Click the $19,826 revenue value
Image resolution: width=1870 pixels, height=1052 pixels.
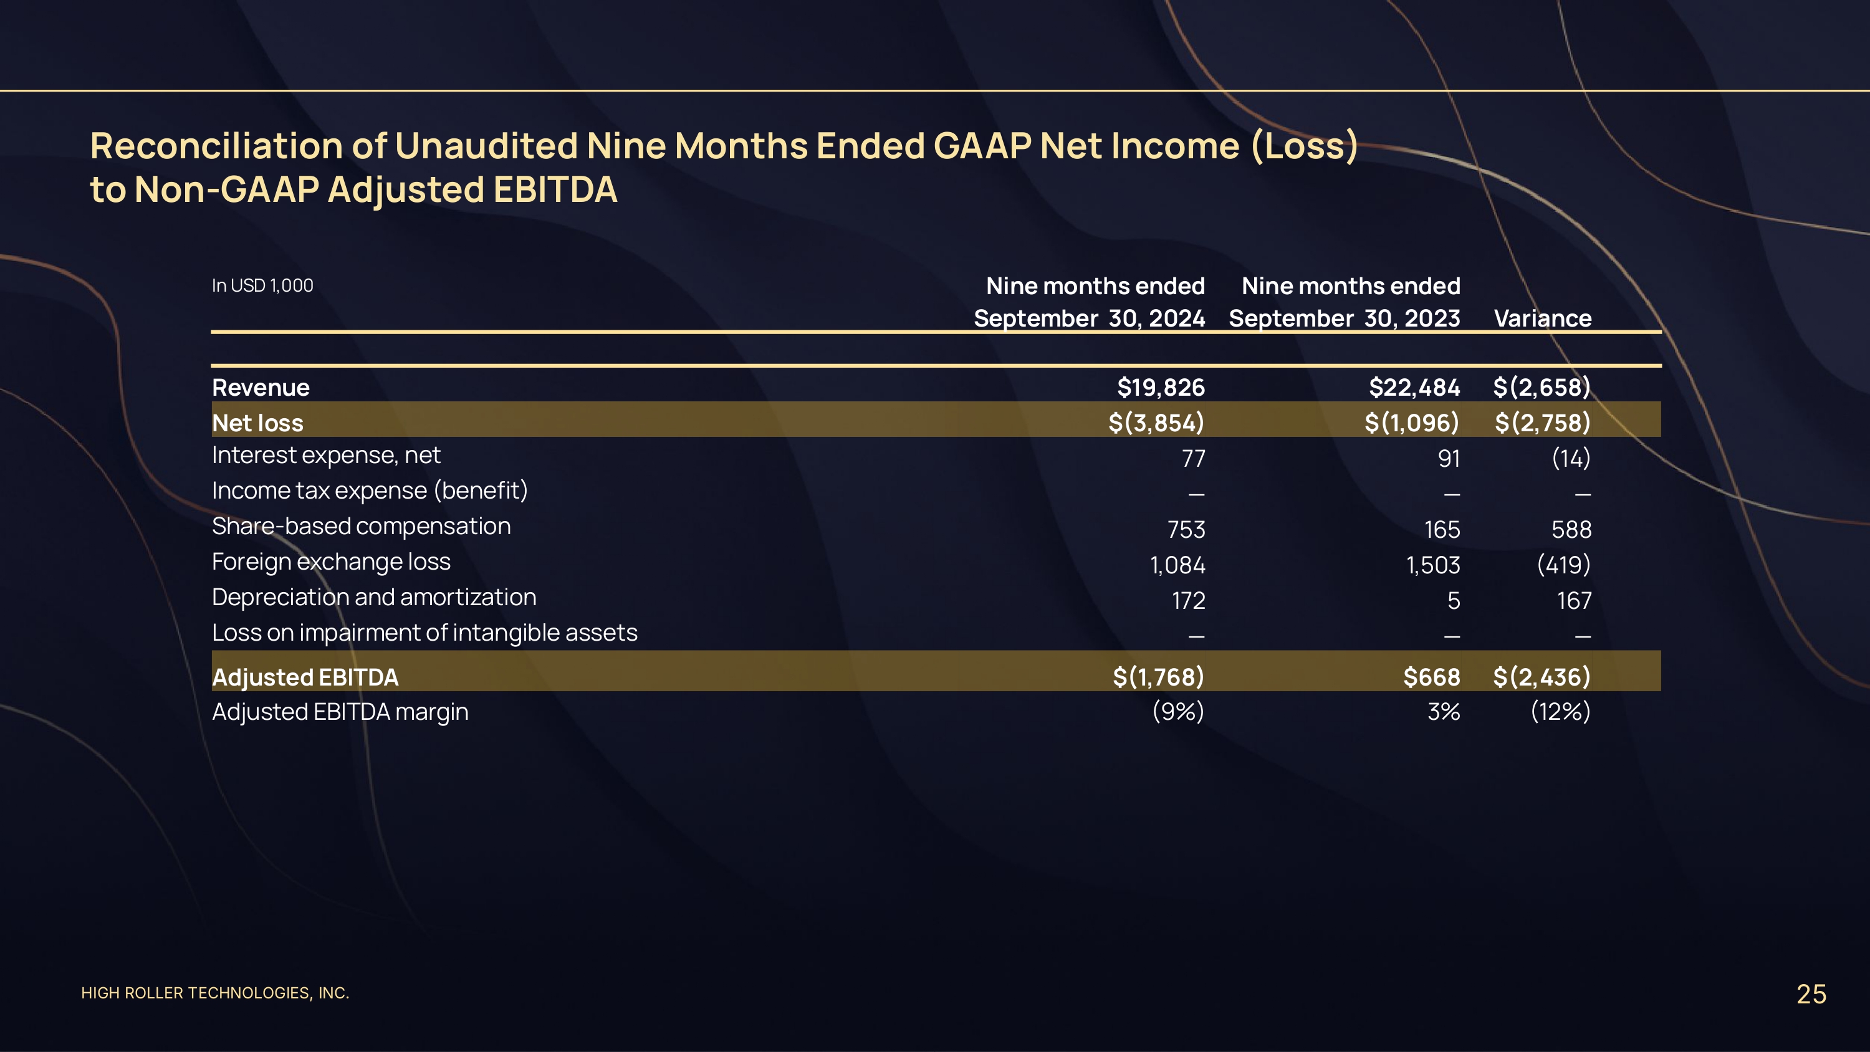click(x=1160, y=387)
